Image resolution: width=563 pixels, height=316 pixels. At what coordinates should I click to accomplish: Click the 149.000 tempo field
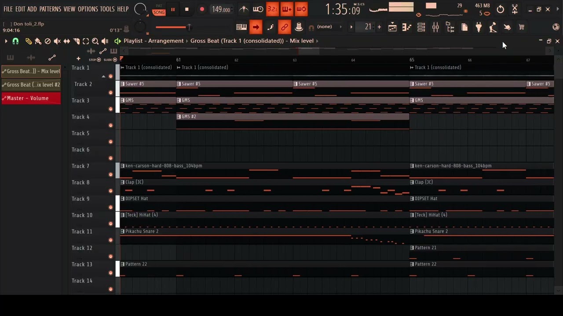(x=221, y=10)
